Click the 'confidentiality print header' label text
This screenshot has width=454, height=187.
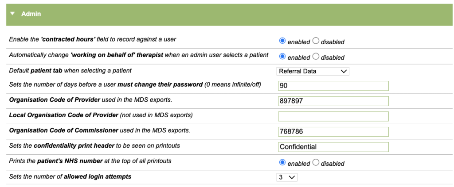tap(94, 145)
